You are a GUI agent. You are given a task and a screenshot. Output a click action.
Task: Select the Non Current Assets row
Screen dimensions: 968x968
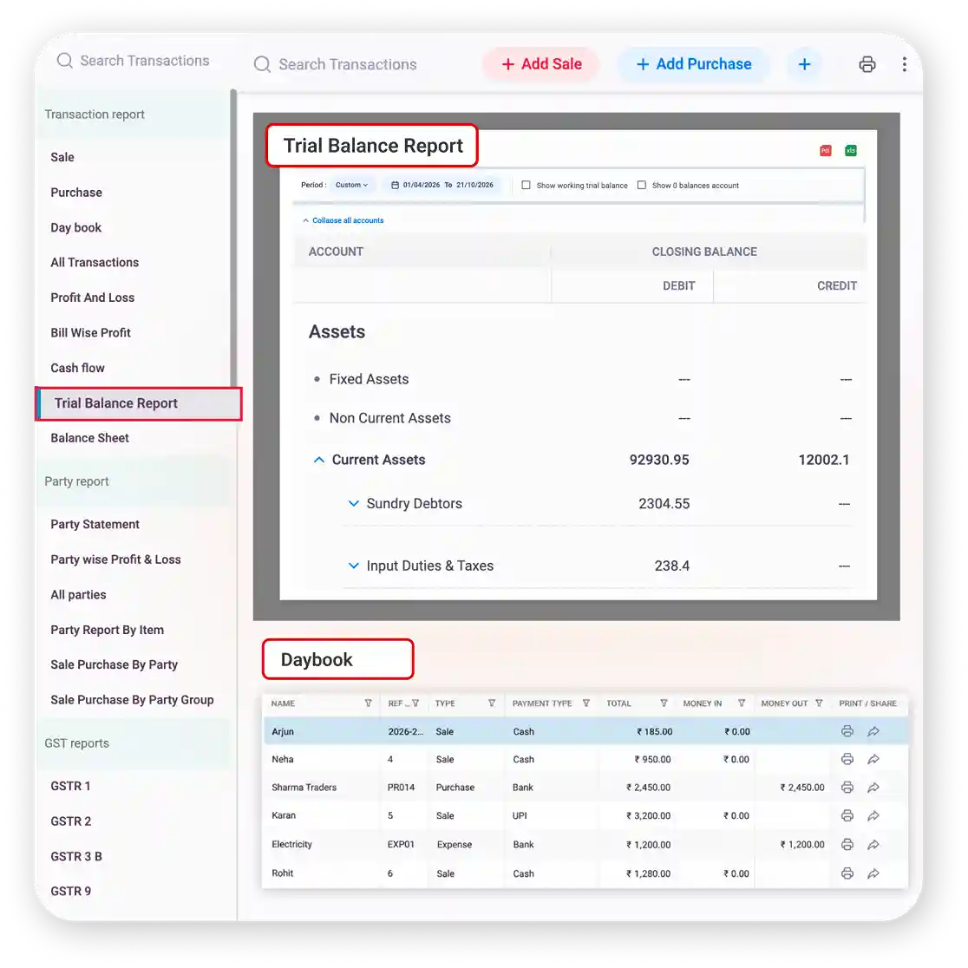pos(579,418)
